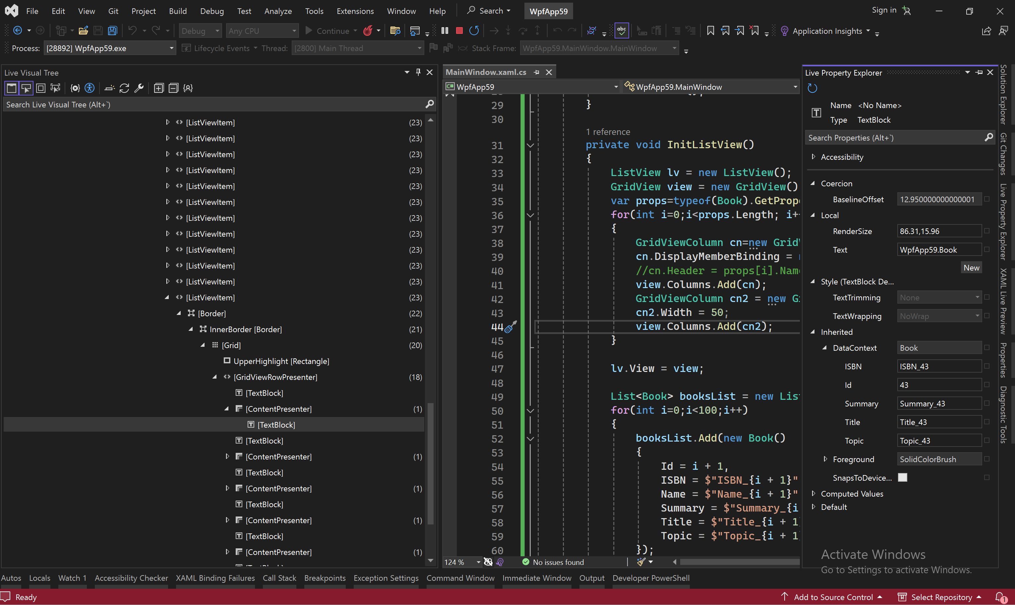Collapse the GridViewRowPresenter node
This screenshot has width=1015, height=605.
215,377
